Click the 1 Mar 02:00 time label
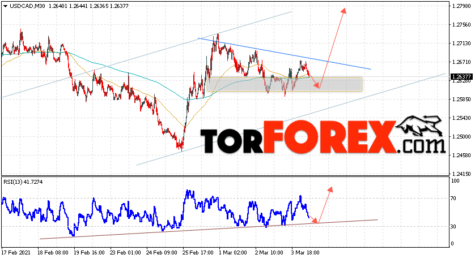 pyautogui.click(x=234, y=252)
